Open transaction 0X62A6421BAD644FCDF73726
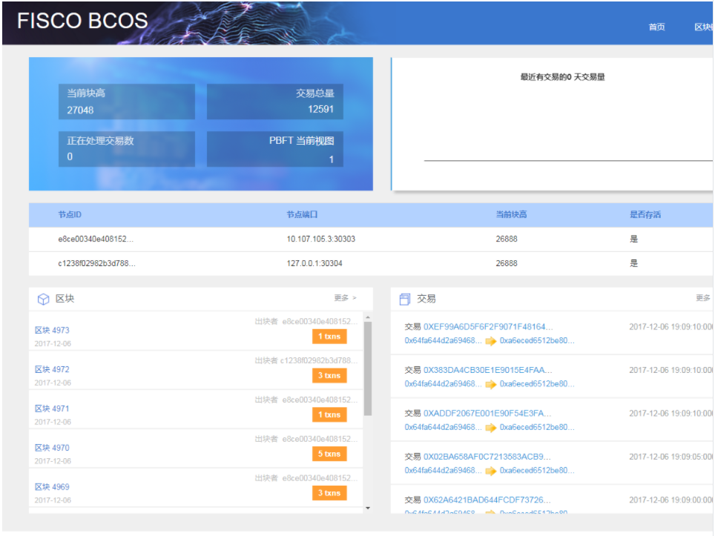Image resolution: width=715 pixels, height=536 pixels. 486,499
